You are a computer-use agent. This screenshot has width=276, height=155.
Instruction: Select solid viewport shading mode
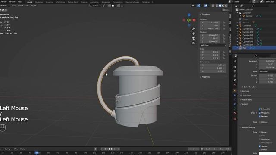(x=220, y=6)
